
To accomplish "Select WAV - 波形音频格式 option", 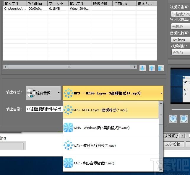I will tap(111, 145).
